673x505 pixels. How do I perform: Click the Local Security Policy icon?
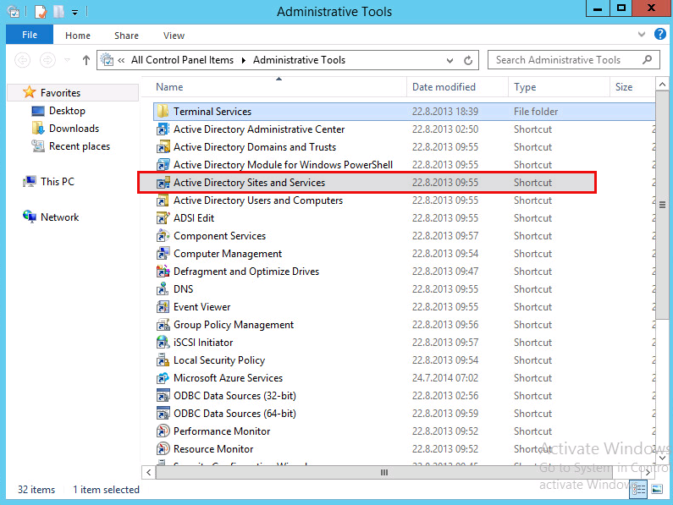point(163,360)
